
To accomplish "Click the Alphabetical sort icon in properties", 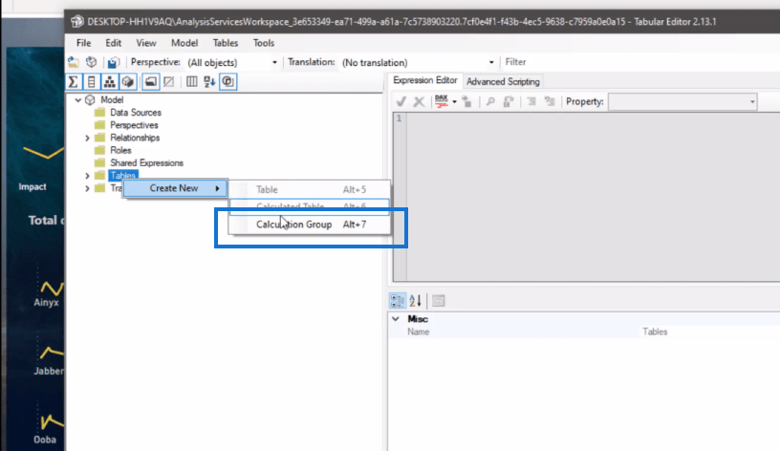I will [x=415, y=300].
